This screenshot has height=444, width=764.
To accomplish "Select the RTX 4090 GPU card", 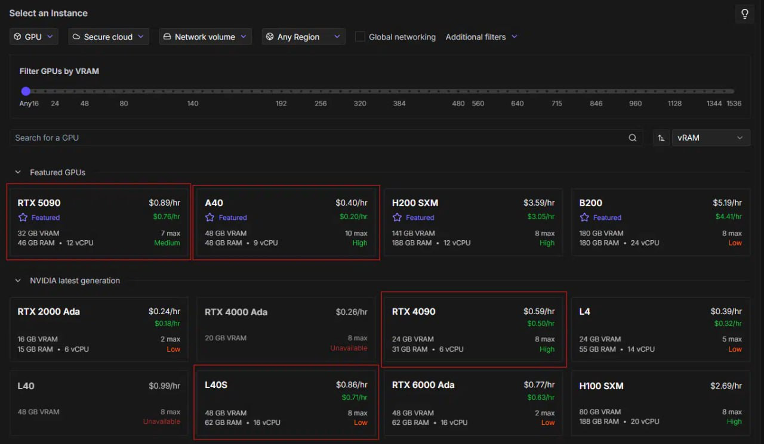I will [x=473, y=329].
